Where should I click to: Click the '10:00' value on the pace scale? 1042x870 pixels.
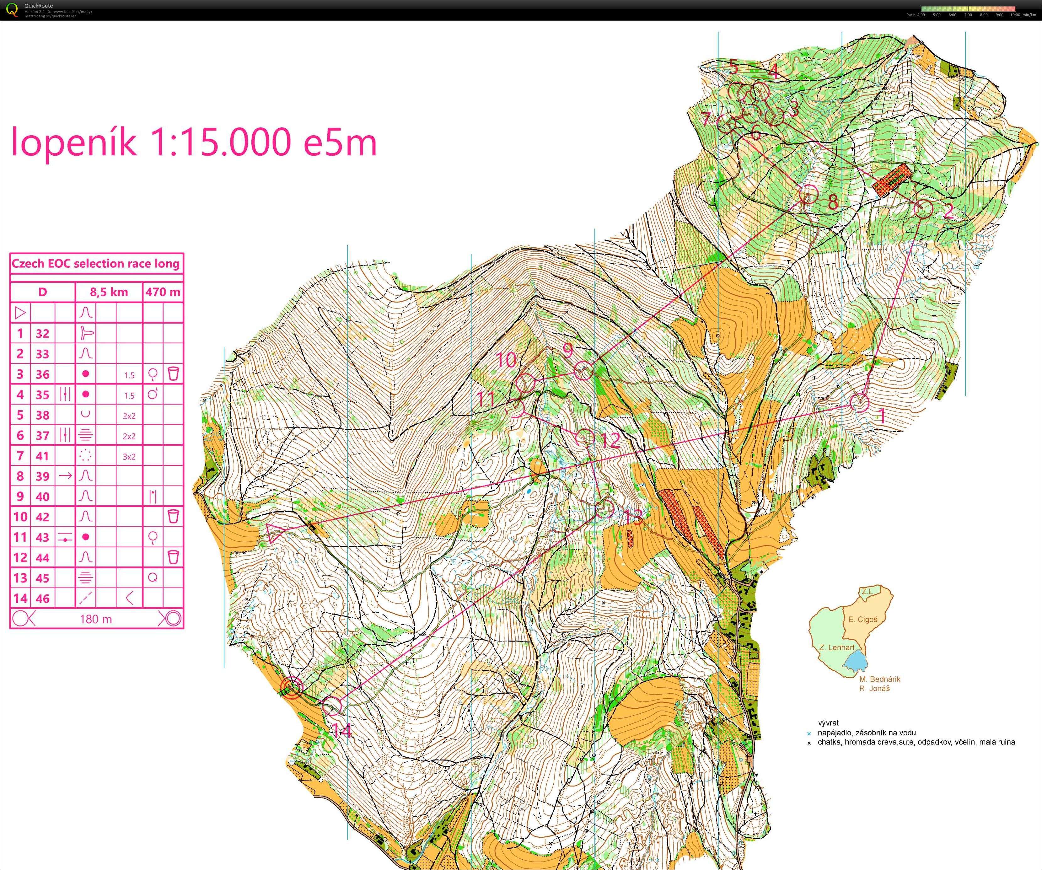pos(1015,15)
